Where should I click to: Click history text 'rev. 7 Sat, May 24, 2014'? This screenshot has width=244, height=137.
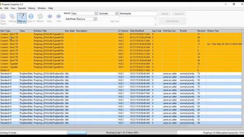click(x=224, y=44)
